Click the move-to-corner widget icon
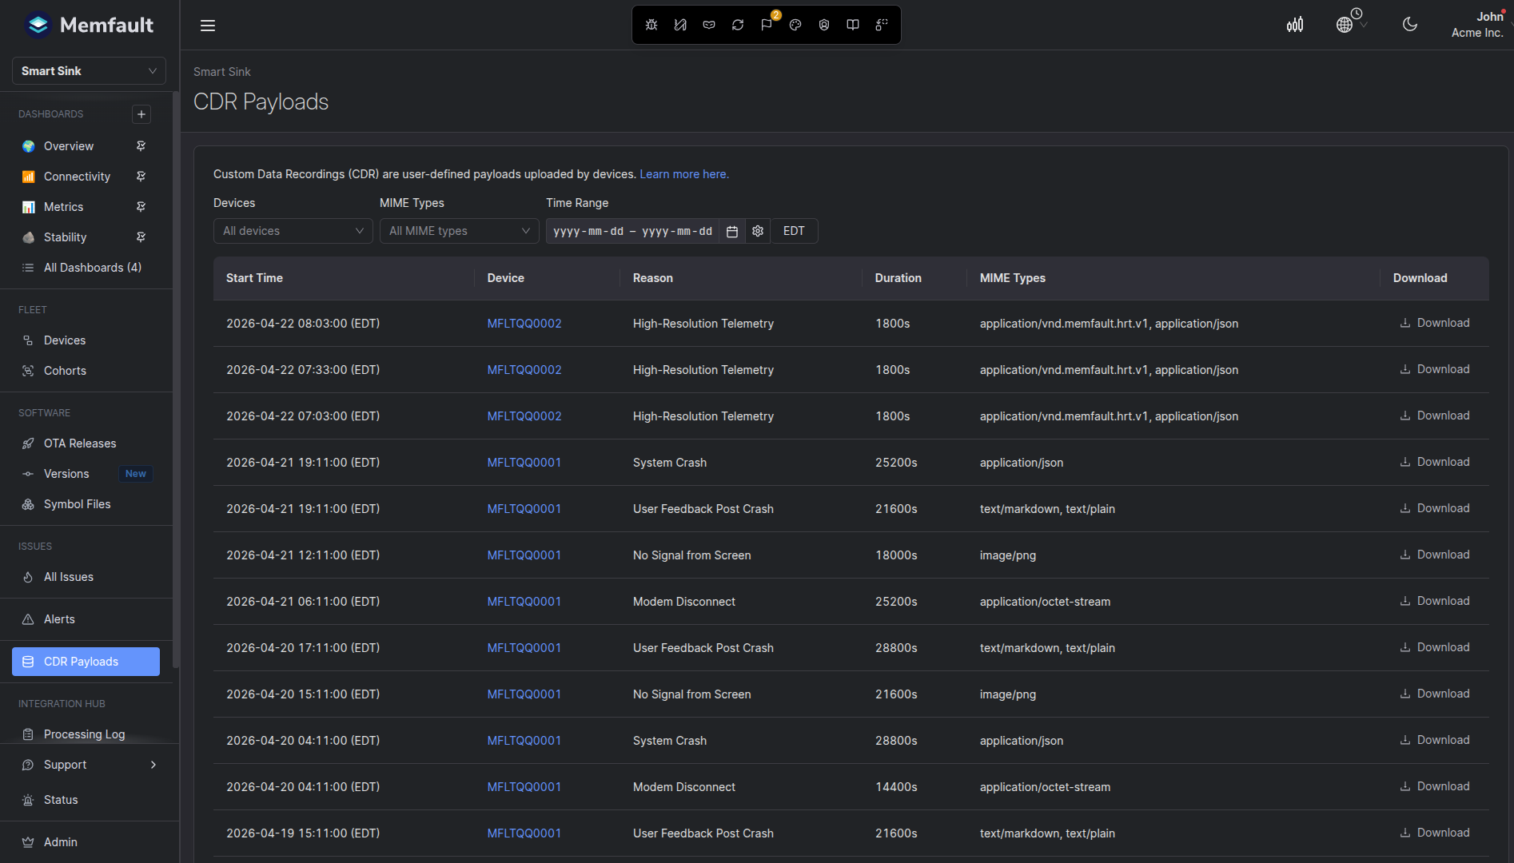This screenshot has width=1514, height=863. [882, 25]
